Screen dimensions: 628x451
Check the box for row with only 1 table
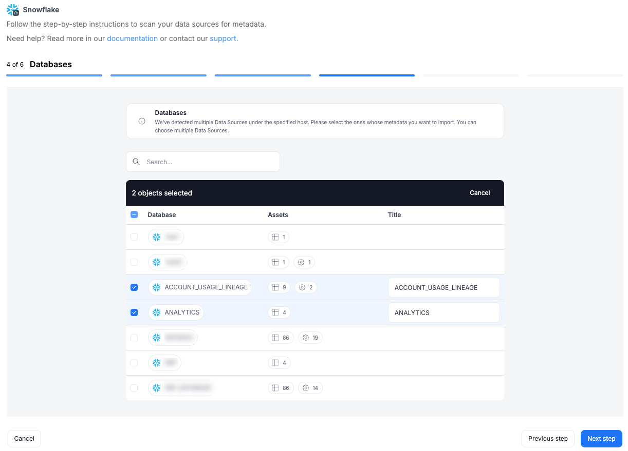point(134,237)
